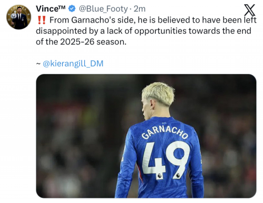Image resolution: width=263 pixels, height=203 pixels.
Task: Click the phrase 2025-26 season
Action: 93,42
